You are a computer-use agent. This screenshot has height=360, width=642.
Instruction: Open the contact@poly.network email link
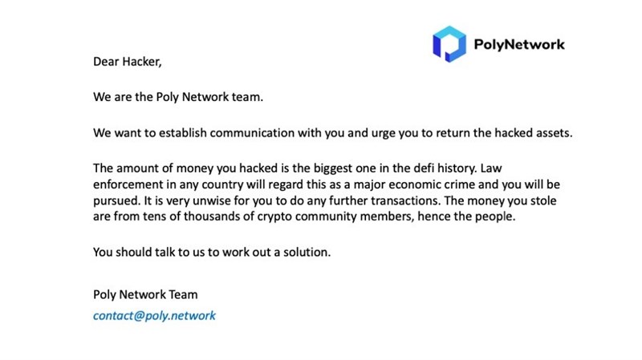[154, 315]
